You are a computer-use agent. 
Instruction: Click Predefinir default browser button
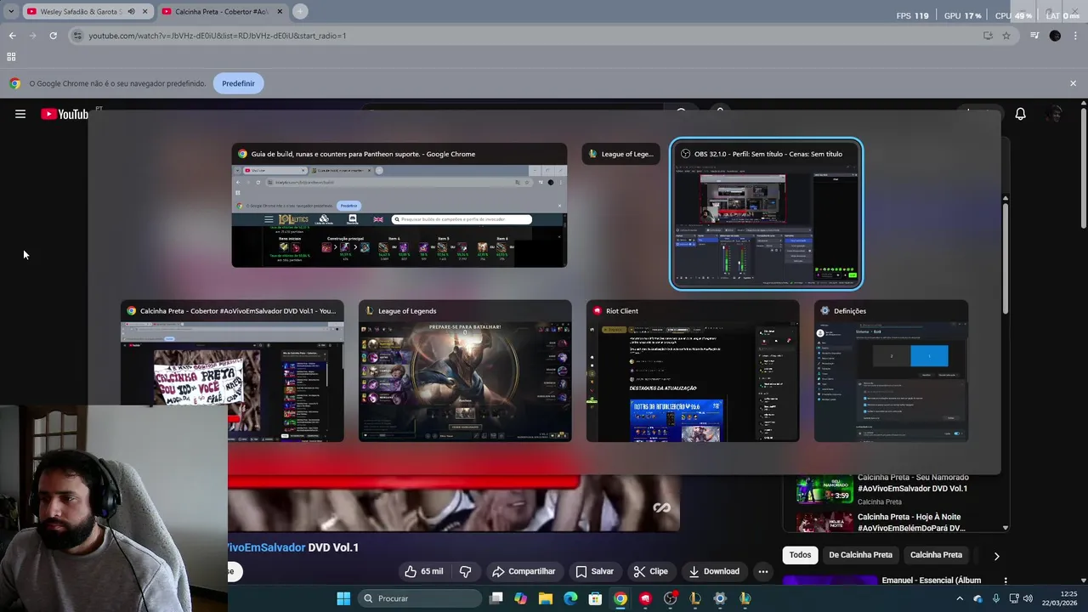click(x=238, y=83)
